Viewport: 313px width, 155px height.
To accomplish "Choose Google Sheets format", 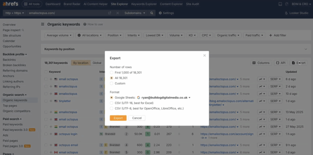I will [x=112, y=98].
